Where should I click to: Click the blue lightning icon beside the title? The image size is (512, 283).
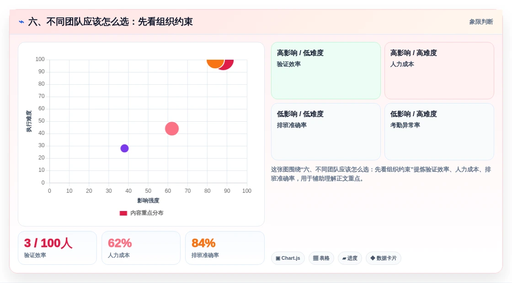click(x=21, y=22)
